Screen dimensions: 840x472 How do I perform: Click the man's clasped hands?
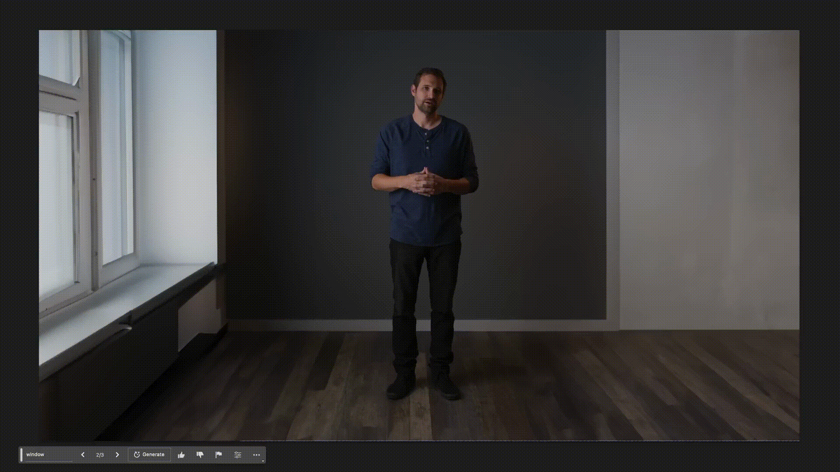(x=423, y=181)
